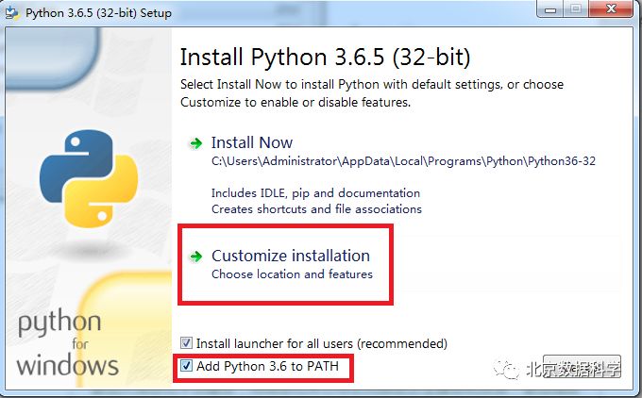Click the Creates shortcuts and file associations line
The width and height of the screenshot is (642, 398).
point(316,208)
